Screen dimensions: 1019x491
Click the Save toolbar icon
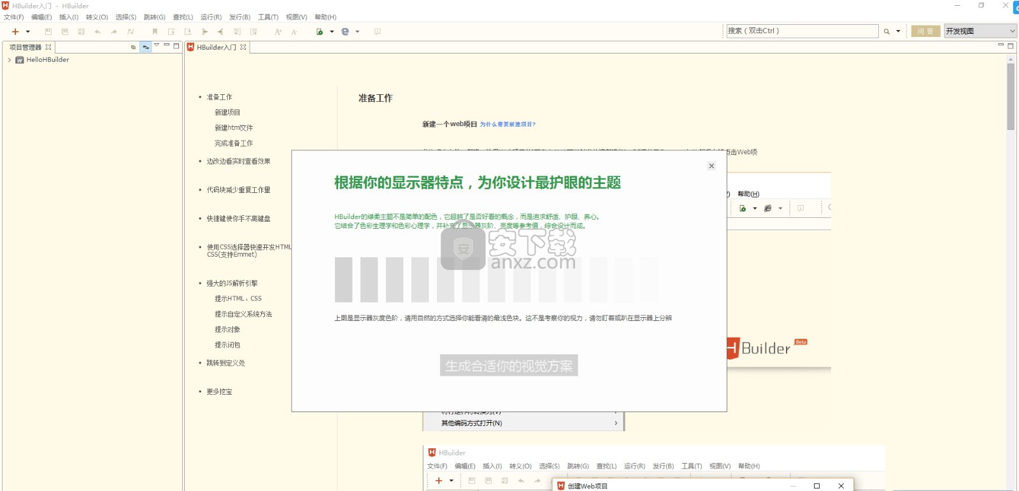[48, 31]
